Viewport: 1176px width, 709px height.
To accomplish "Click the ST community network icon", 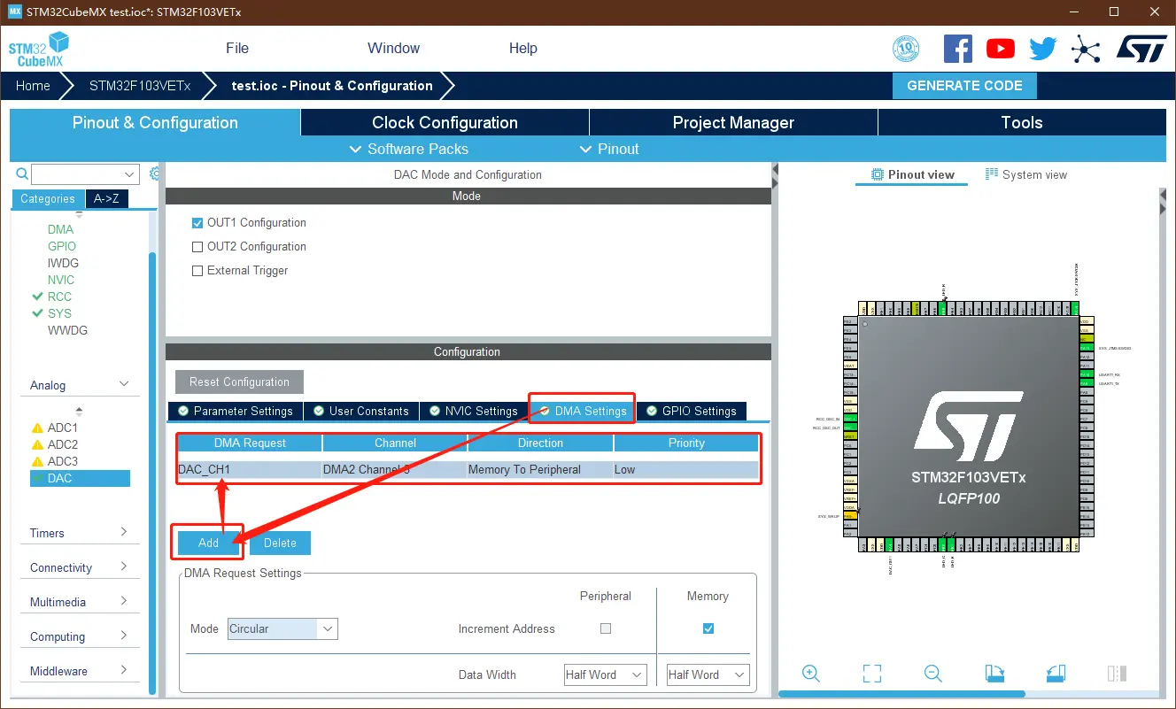I will tap(1086, 49).
